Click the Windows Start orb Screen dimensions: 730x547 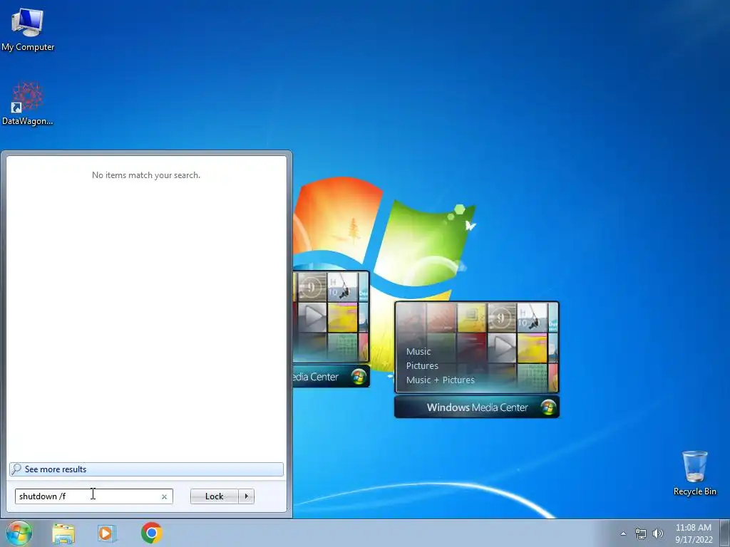pyautogui.click(x=19, y=533)
